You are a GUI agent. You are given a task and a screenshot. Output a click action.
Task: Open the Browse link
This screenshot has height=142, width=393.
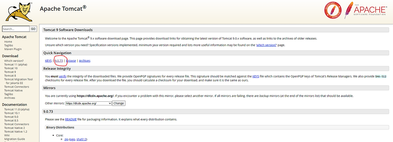(71, 61)
